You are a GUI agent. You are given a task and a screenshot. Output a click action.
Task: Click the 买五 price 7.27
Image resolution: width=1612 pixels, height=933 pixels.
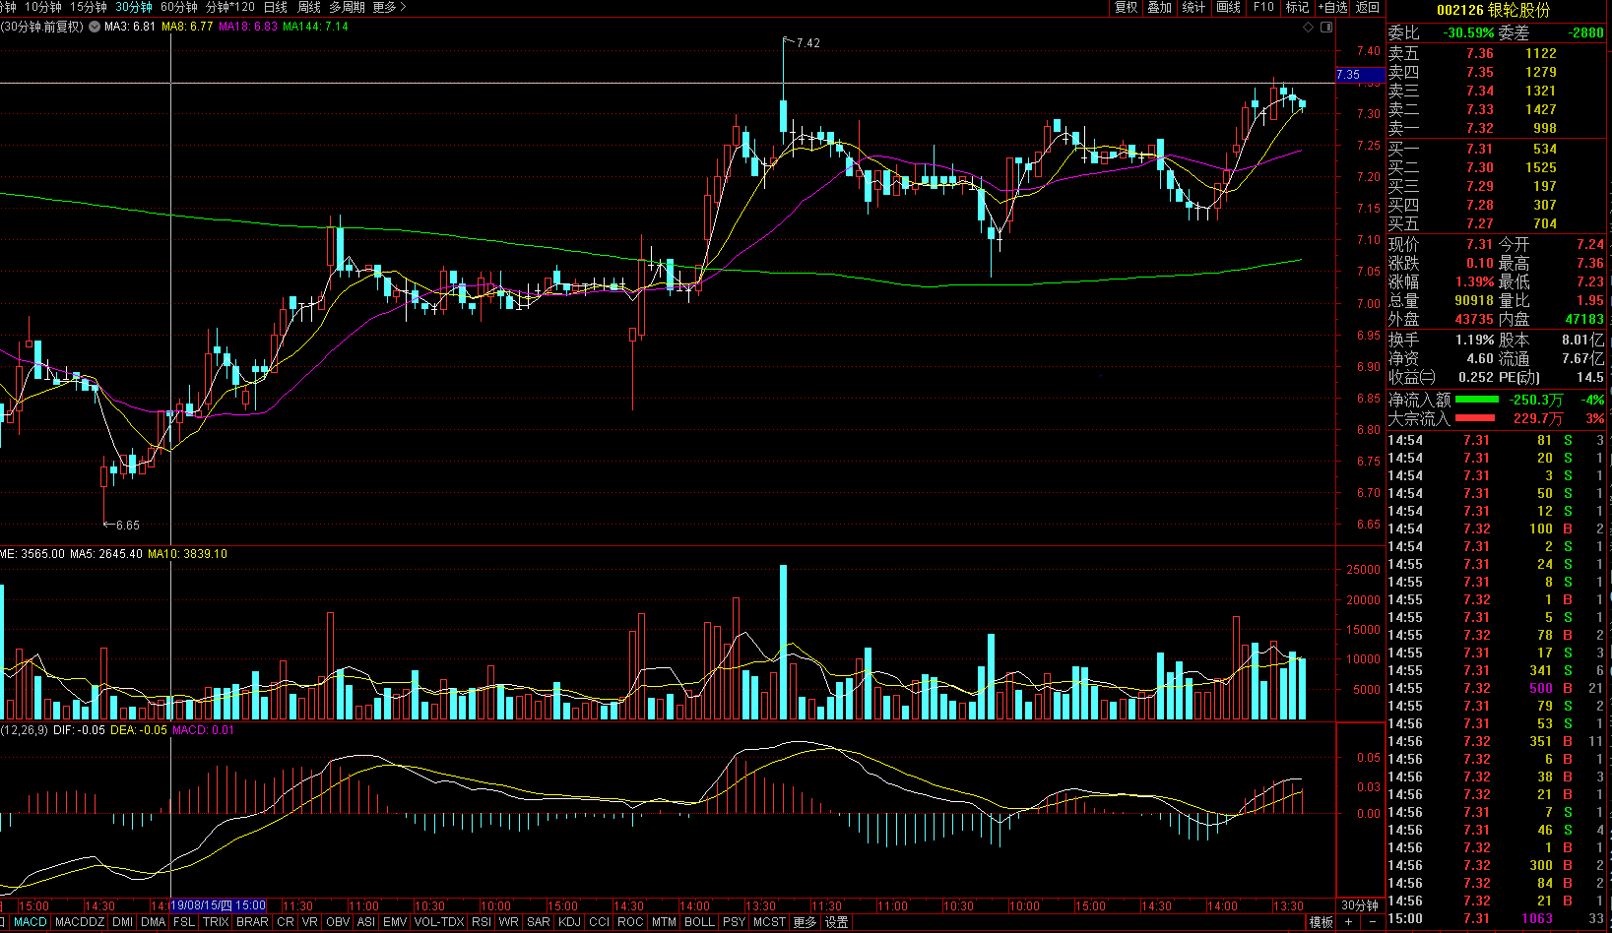click(x=1479, y=223)
